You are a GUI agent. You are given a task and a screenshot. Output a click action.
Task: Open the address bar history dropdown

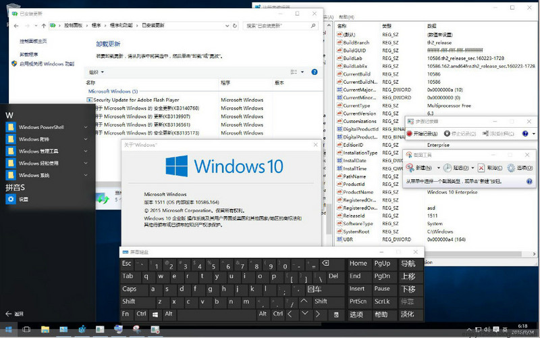[227, 26]
